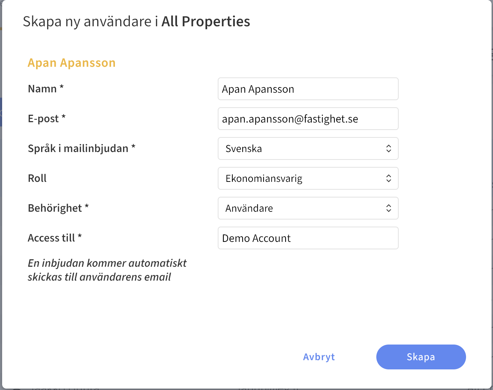Viewport: 493px width, 390px height.
Task: Click the italic invitation info note
Action: coord(107,270)
